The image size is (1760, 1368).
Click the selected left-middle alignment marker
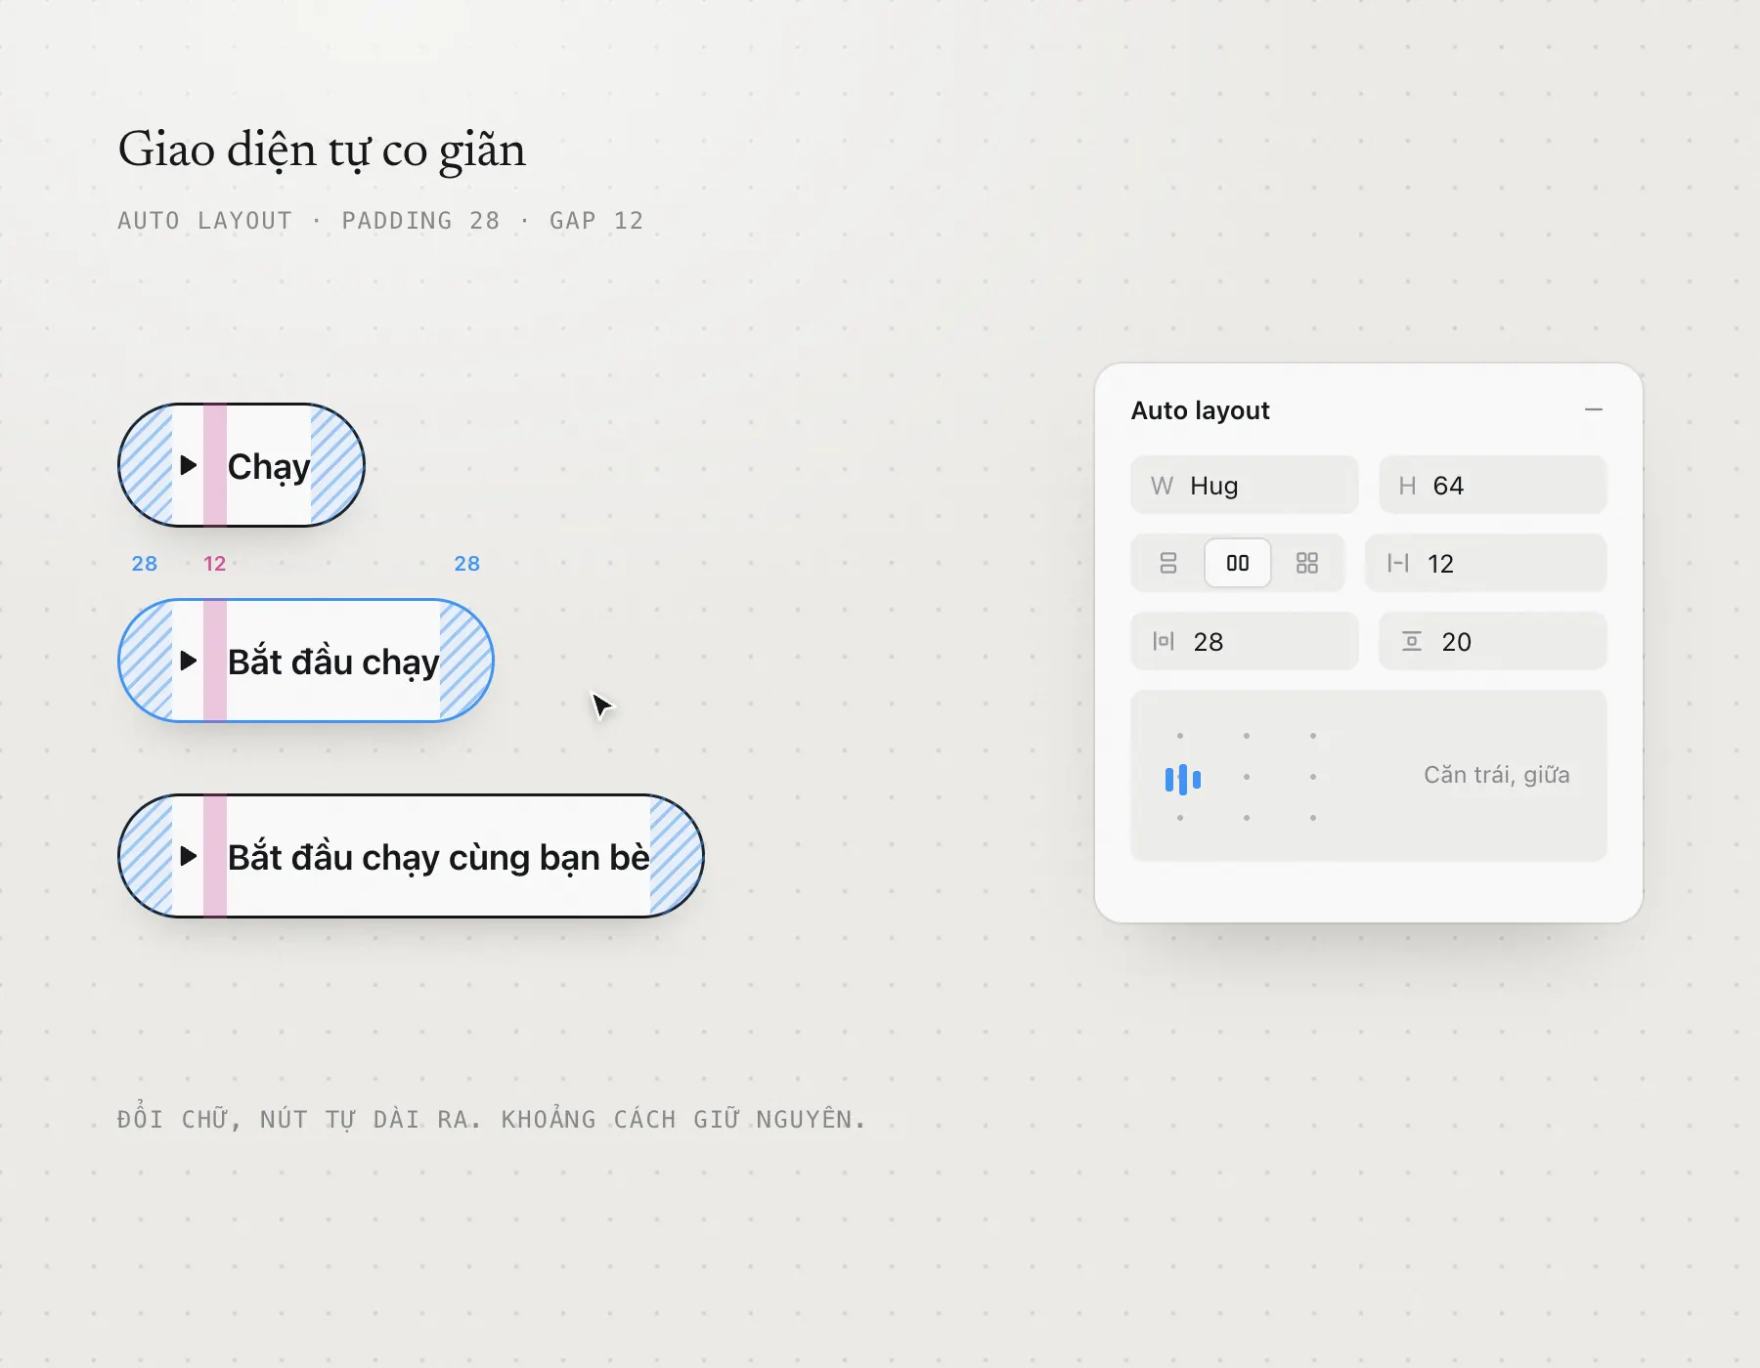(x=1183, y=779)
